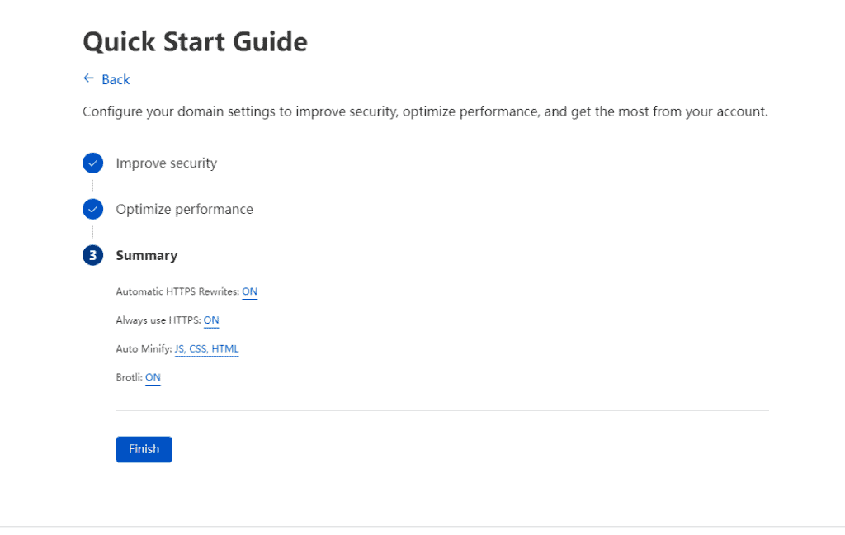The image size is (845, 535).
Task: Open the Auto Minify JS, CSS, HTML link
Action: pyautogui.click(x=206, y=349)
